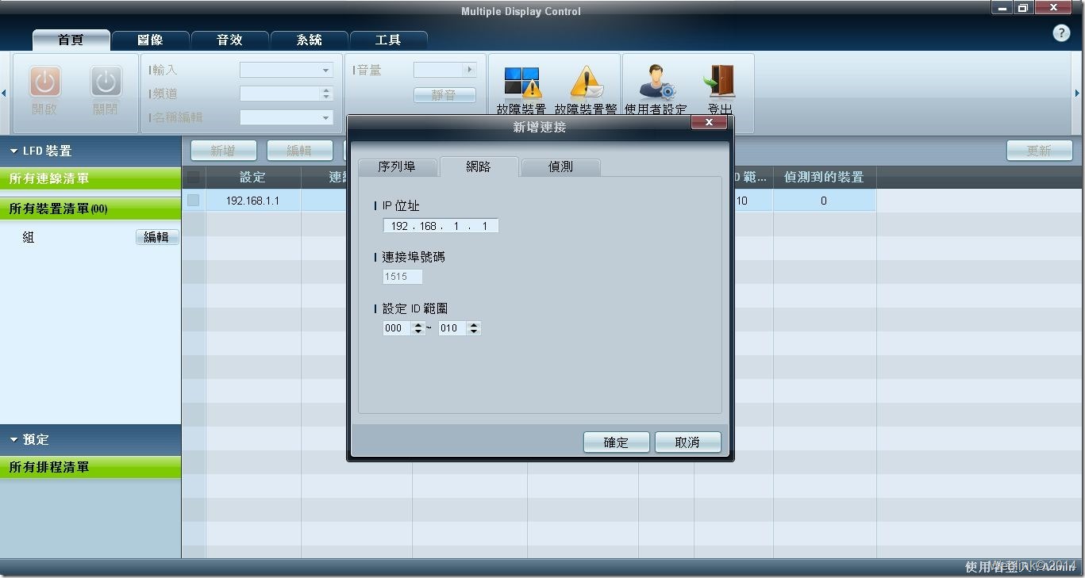Click the 頻道 channel stepper
This screenshot has height=578, width=1085.
[326, 94]
